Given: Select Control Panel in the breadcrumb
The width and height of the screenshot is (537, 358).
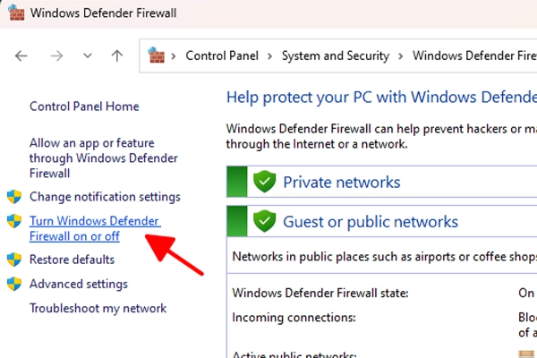Looking at the screenshot, I should (x=222, y=55).
